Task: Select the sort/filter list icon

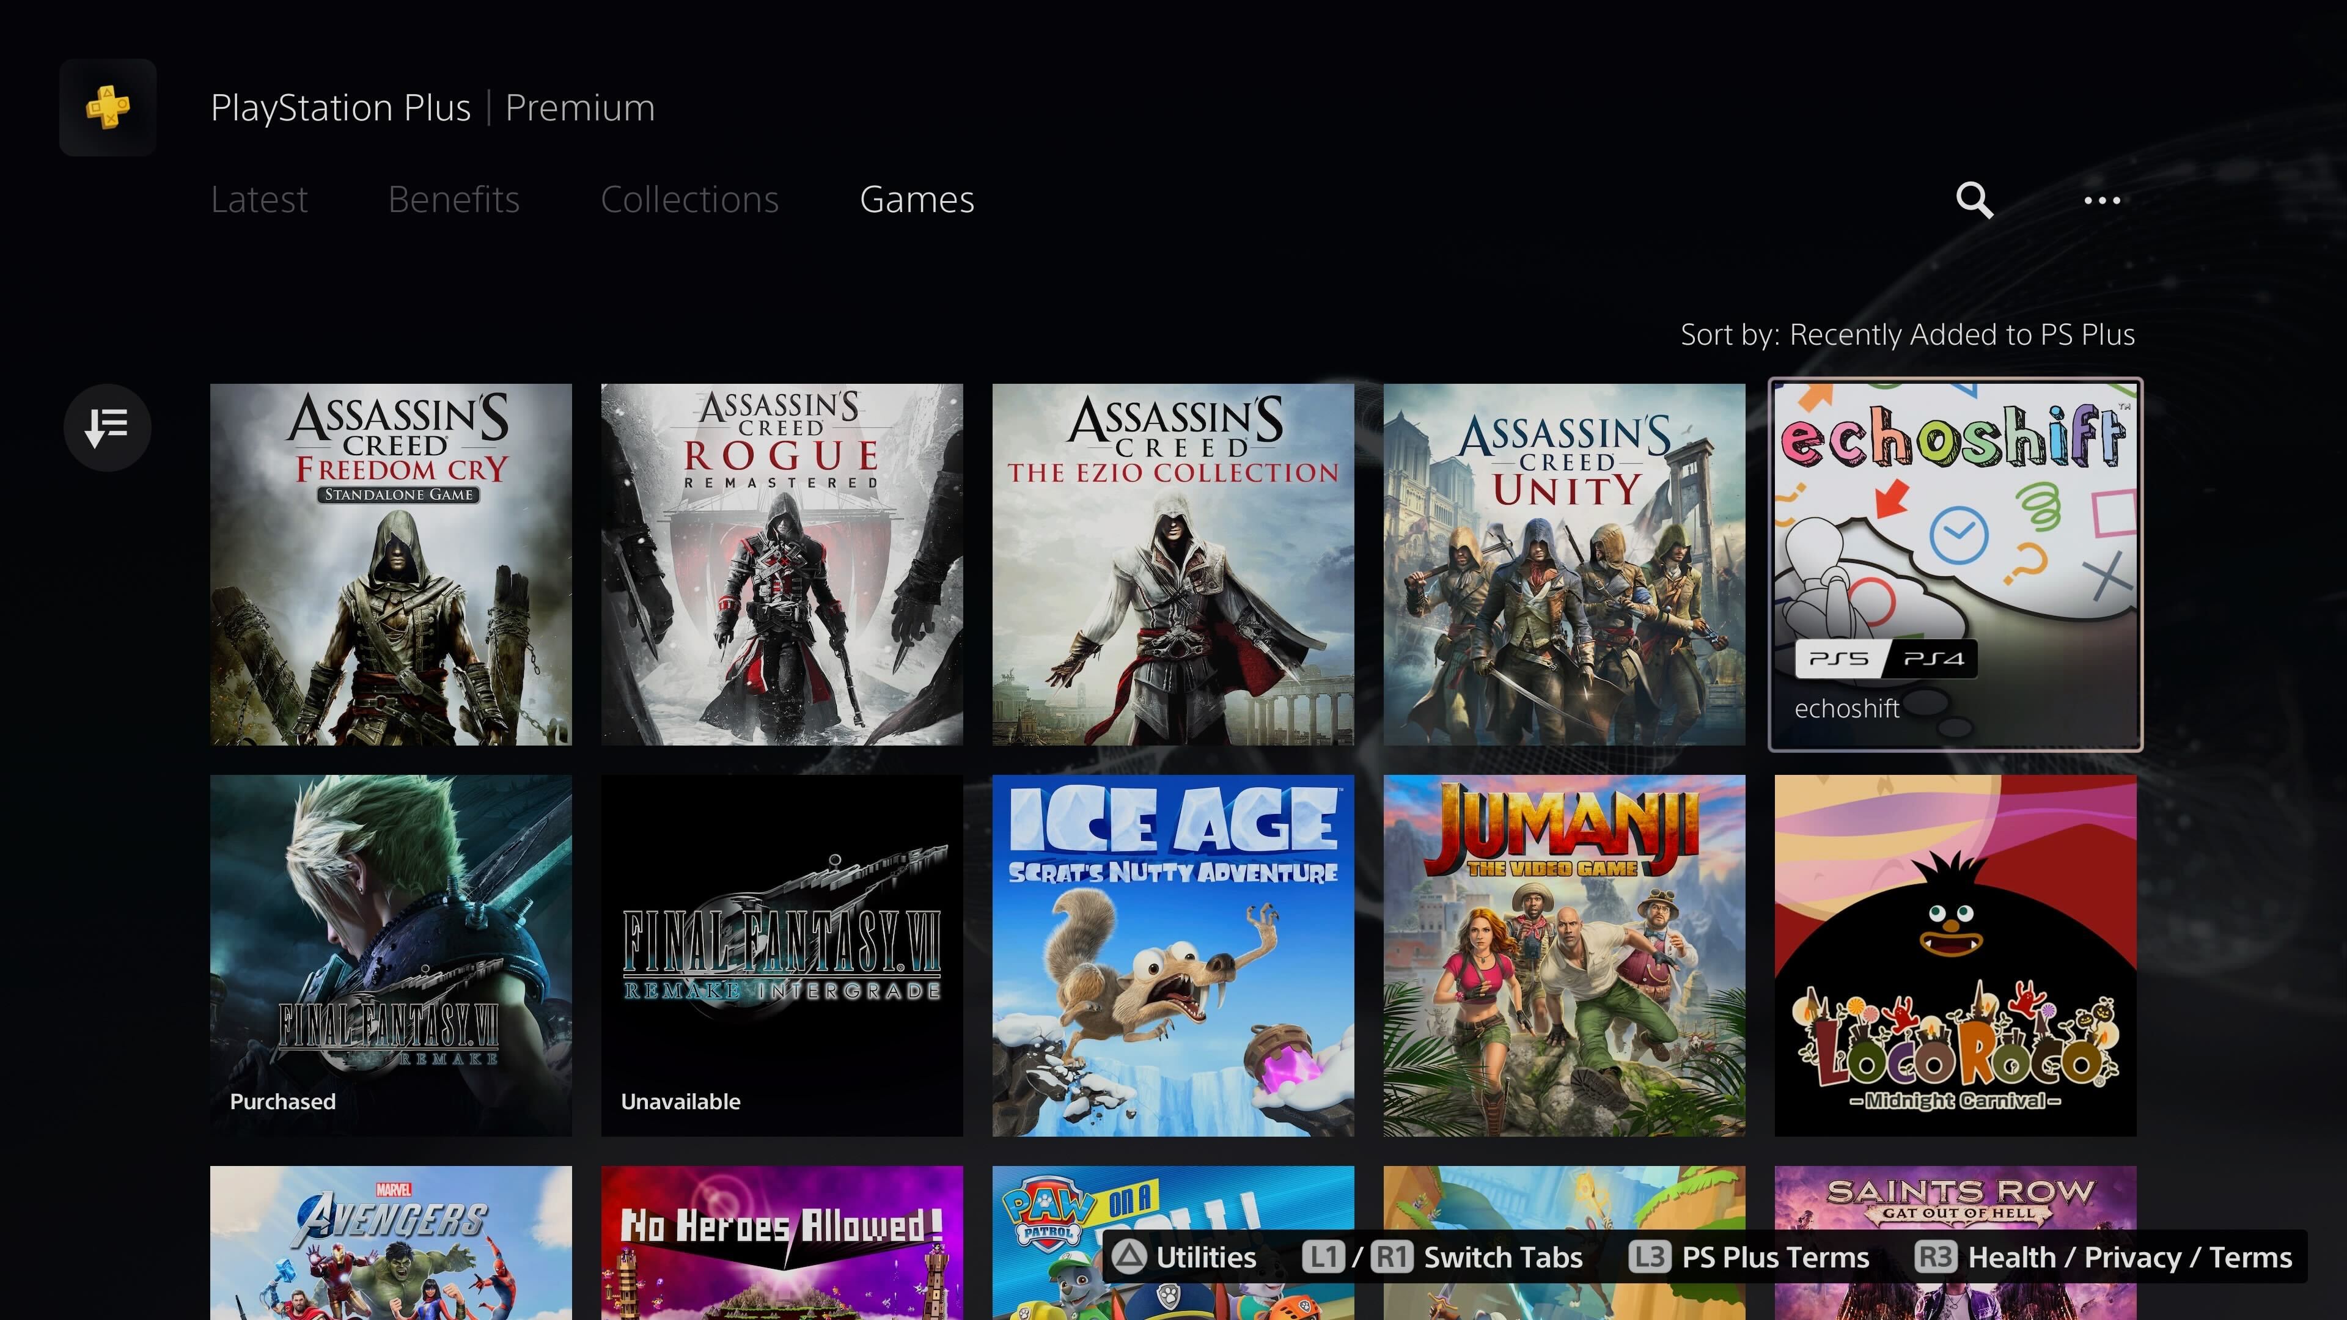Action: tap(108, 425)
